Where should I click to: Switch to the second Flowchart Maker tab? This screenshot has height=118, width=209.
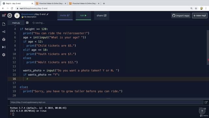click(84, 4)
